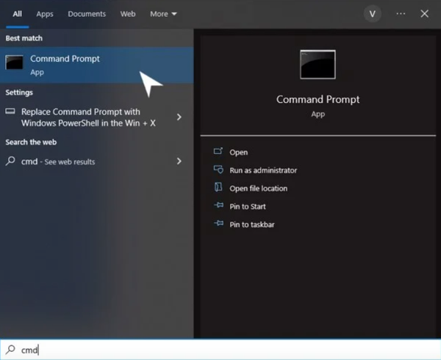441x360 pixels.
Task: Expand the Replace Command Prompt setting chevron
Action: (179, 117)
